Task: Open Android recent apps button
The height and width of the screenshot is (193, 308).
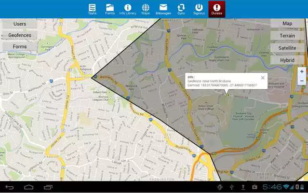Action: click(x=48, y=187)
